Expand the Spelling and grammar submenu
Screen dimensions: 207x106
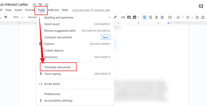tap(75, 18)
